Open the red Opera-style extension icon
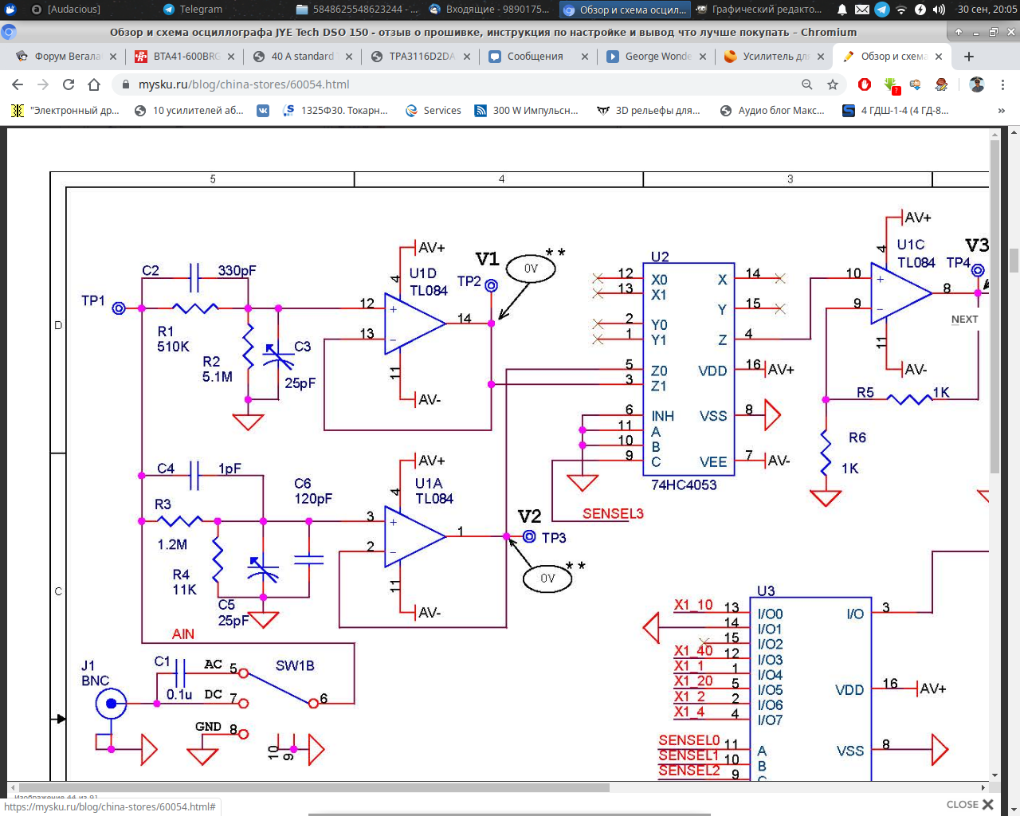1020x816 pixels. [x=865, y=84]
